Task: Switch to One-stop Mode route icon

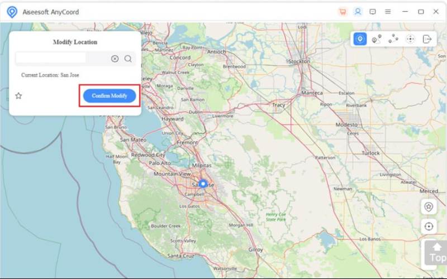Action: click(x=377, y=39)
